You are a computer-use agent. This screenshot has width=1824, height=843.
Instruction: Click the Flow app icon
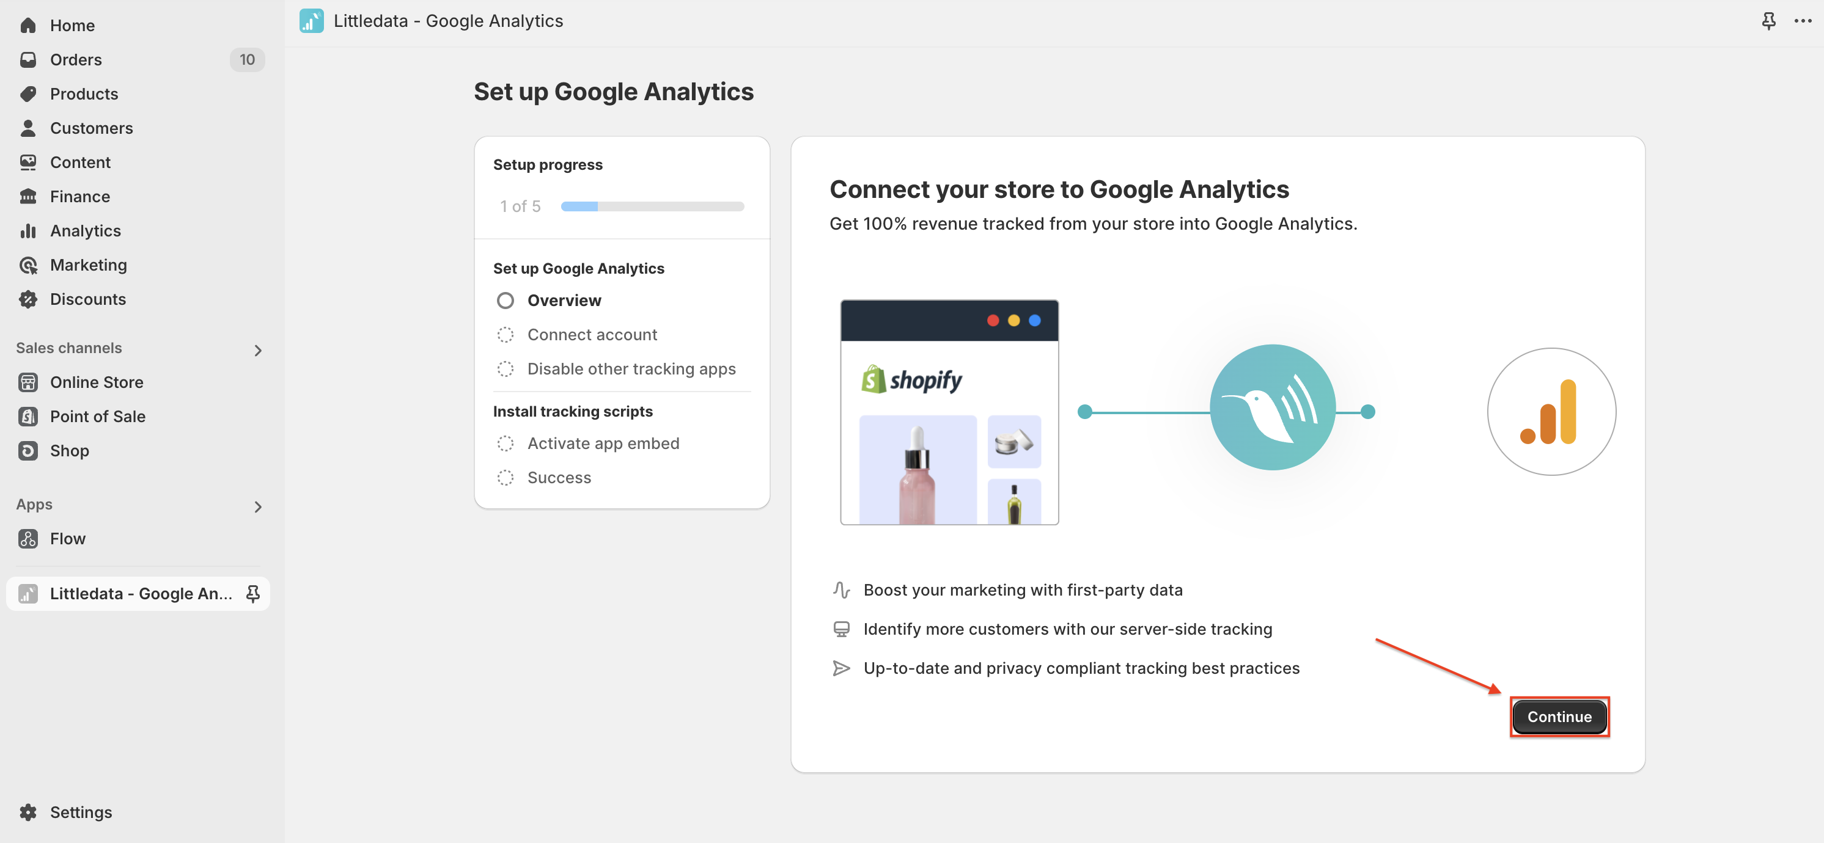tap(28, 539)
